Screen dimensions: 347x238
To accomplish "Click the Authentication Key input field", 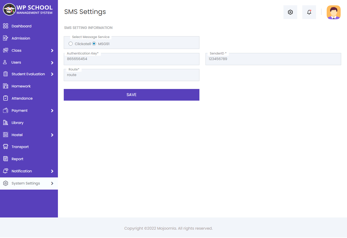I will (132, 59).
